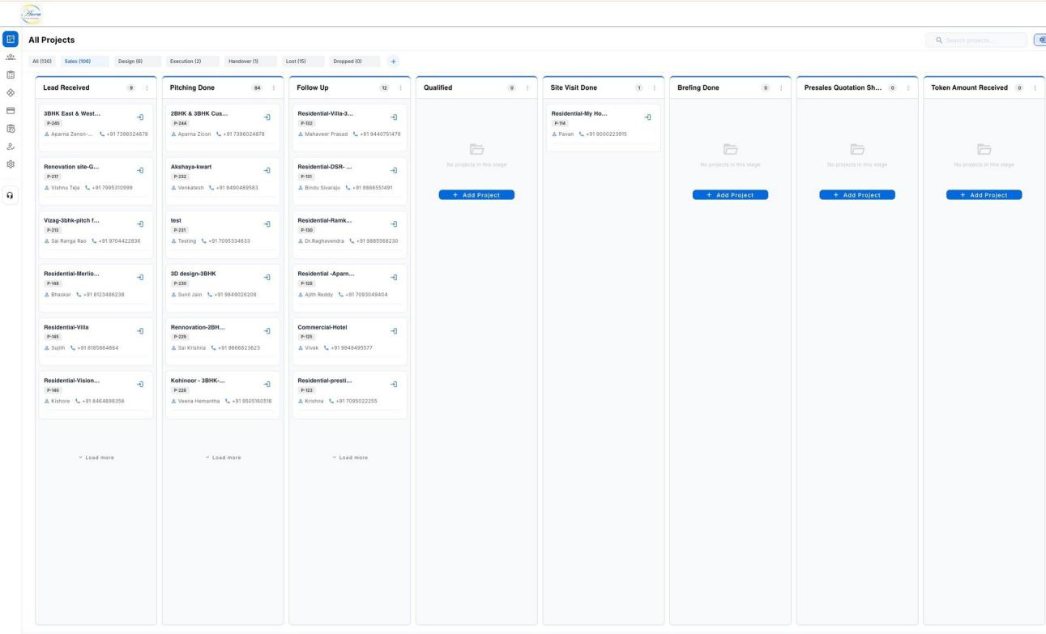Open the team members icon in sidebar
The width and height of the screenshot is (1046, 634).
[x=11, y=57]
